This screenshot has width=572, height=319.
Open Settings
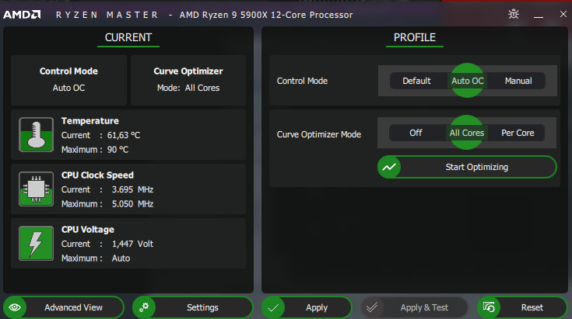click(x=193, y=307)
